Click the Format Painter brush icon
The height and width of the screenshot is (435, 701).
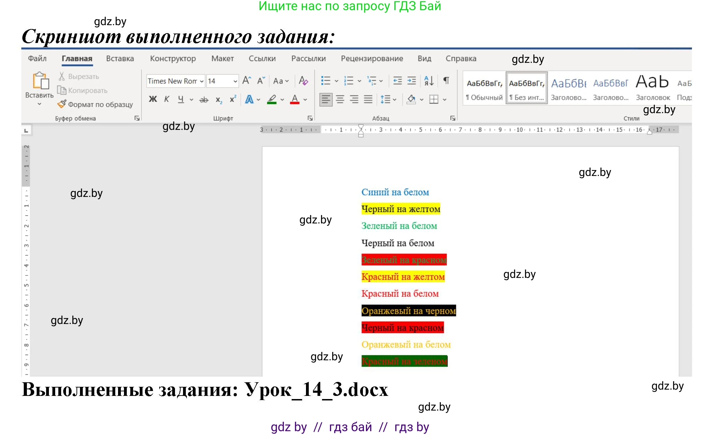61,104
